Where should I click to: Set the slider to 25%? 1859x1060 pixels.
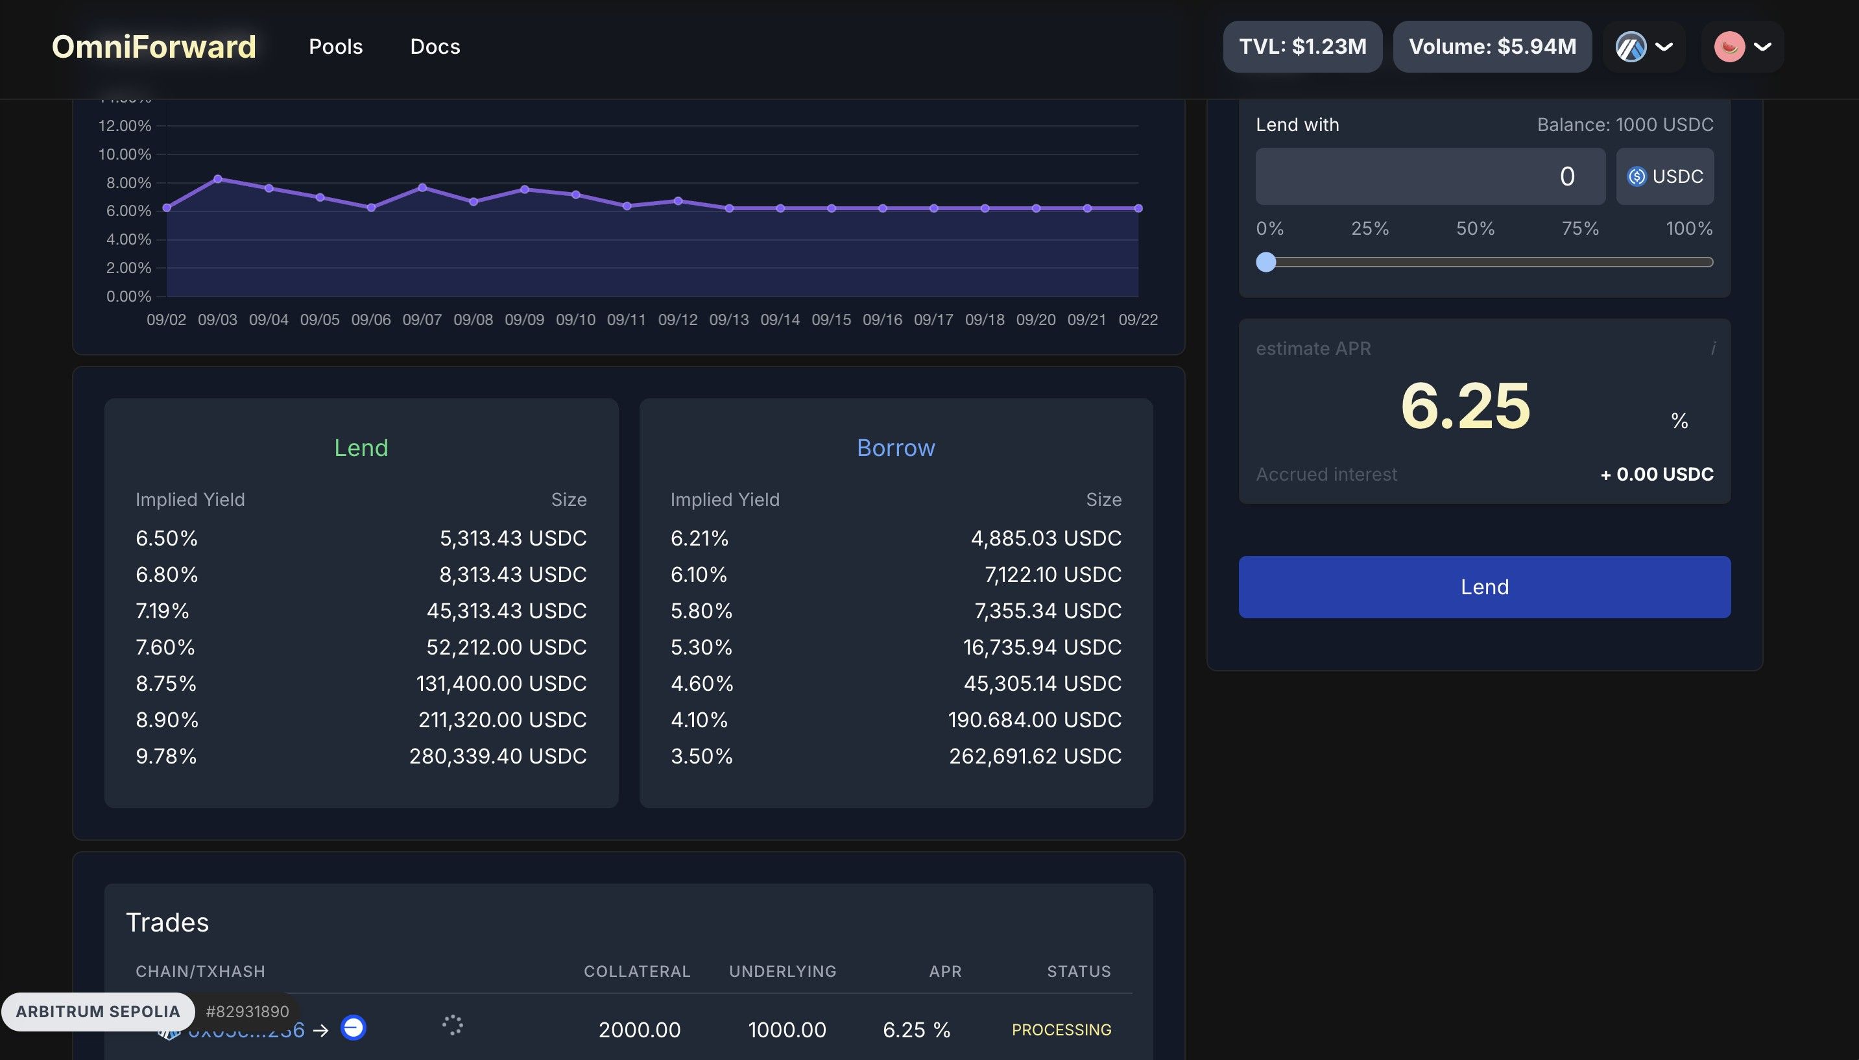(x=1370, y=228)
